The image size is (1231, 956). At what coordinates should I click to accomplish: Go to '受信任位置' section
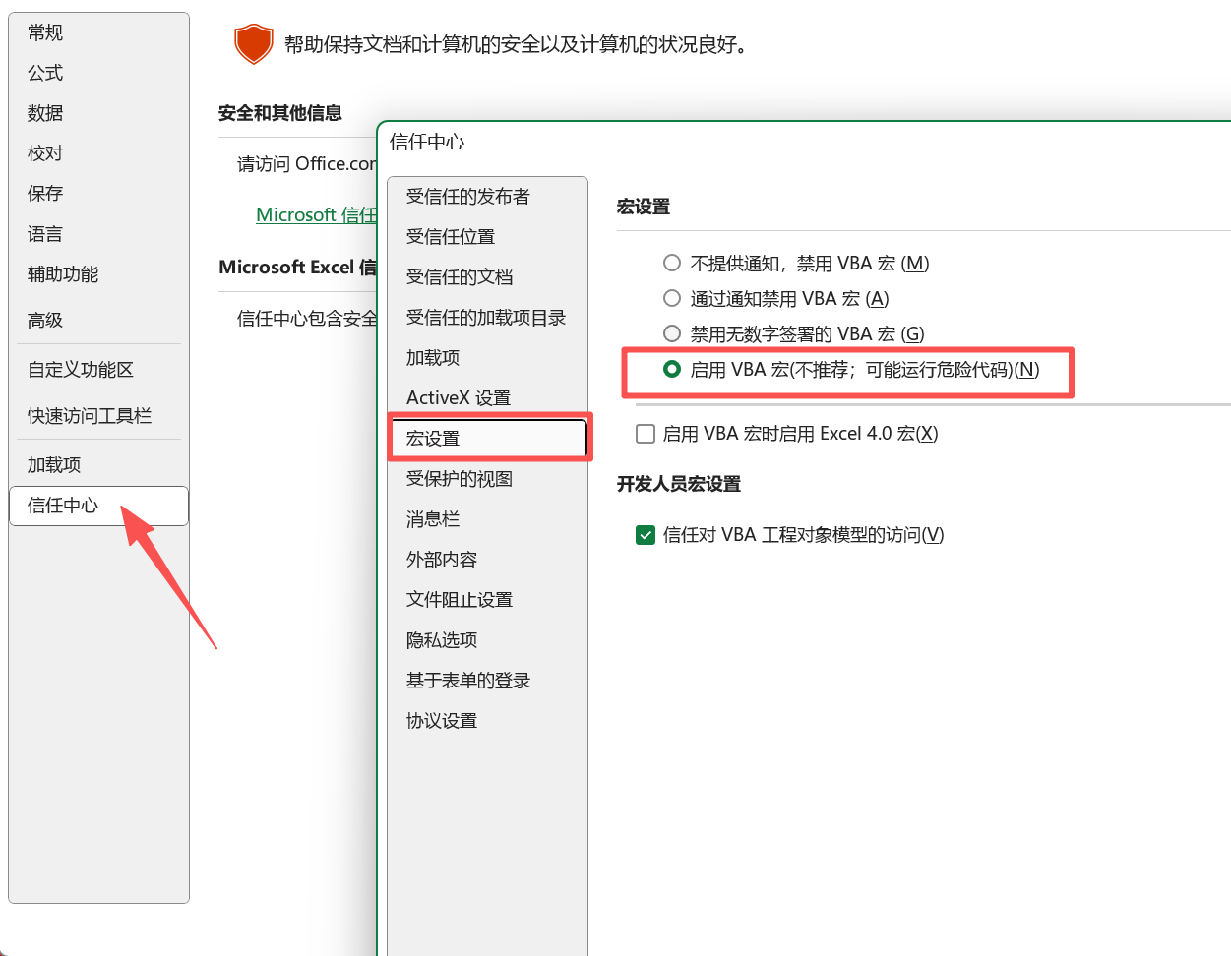point(451,237)
